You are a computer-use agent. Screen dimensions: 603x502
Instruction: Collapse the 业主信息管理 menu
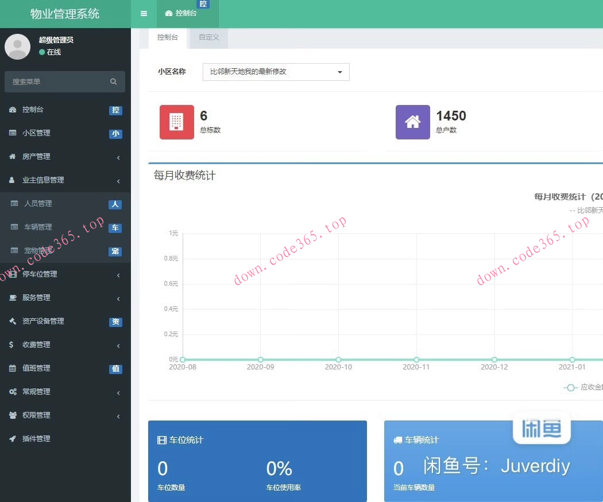coord(65,180)
